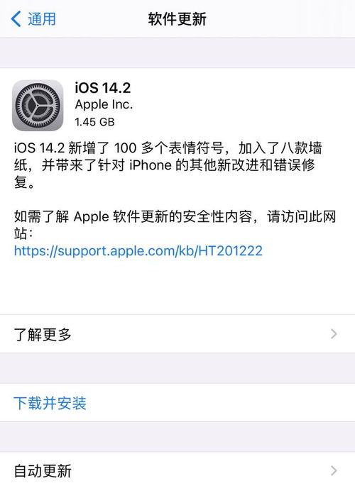Tap the 1.45 GB update size text
This screenshot has width=355, height=488.
(x=94, y=122)
